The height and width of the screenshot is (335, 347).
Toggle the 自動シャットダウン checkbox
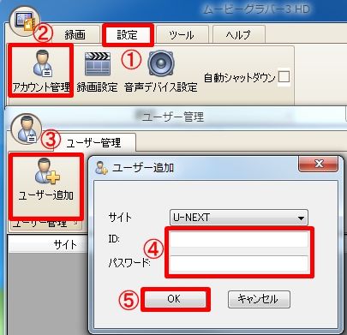tap(284, 77)
